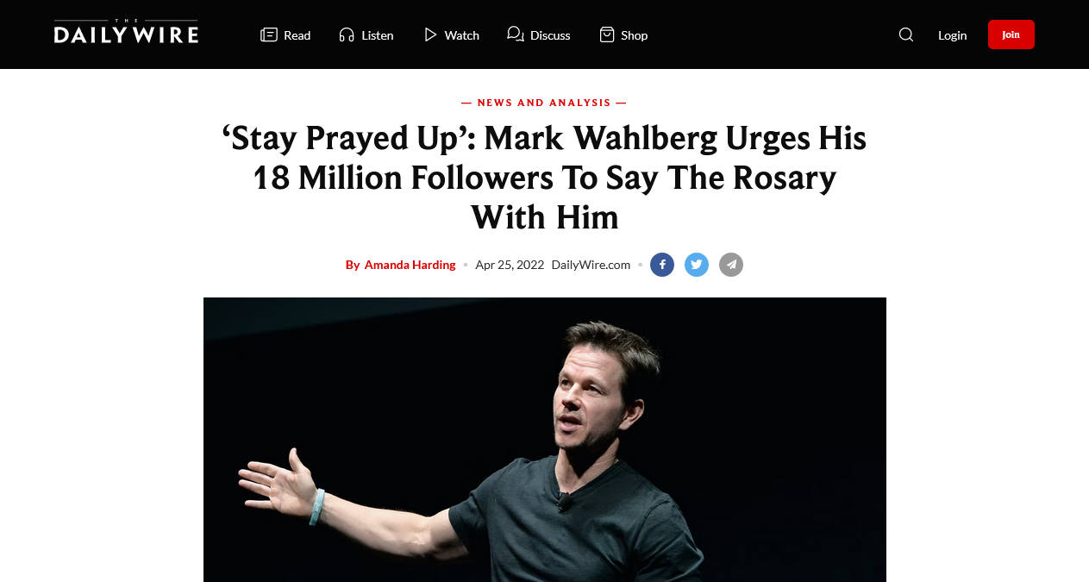The image size is (1089, 582).
Task: Share article on Twitter
Action: tap(697, 265)
